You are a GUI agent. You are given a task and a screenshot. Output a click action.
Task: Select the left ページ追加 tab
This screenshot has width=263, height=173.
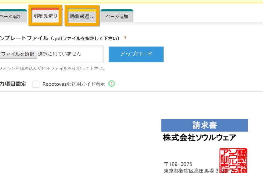[12, 16]
